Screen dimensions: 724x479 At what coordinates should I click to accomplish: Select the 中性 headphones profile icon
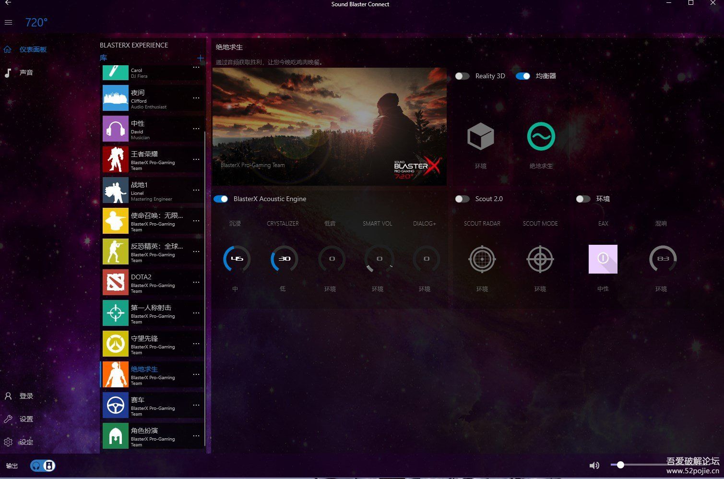116,129
